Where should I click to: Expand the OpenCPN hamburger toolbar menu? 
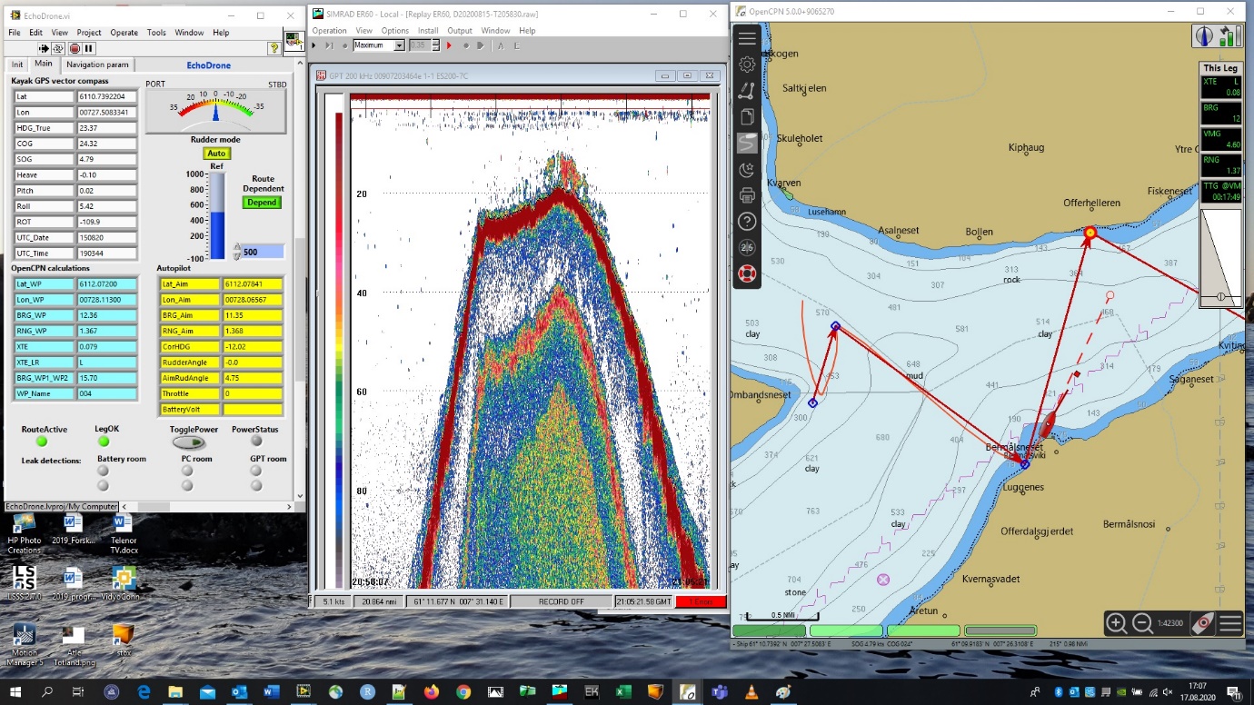[x=747, y=38]
